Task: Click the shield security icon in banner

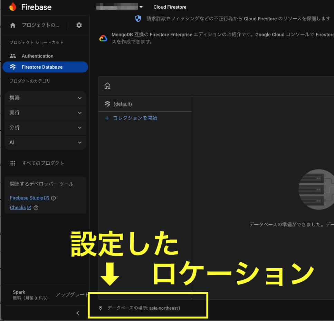Action: (x=138, y=19)
